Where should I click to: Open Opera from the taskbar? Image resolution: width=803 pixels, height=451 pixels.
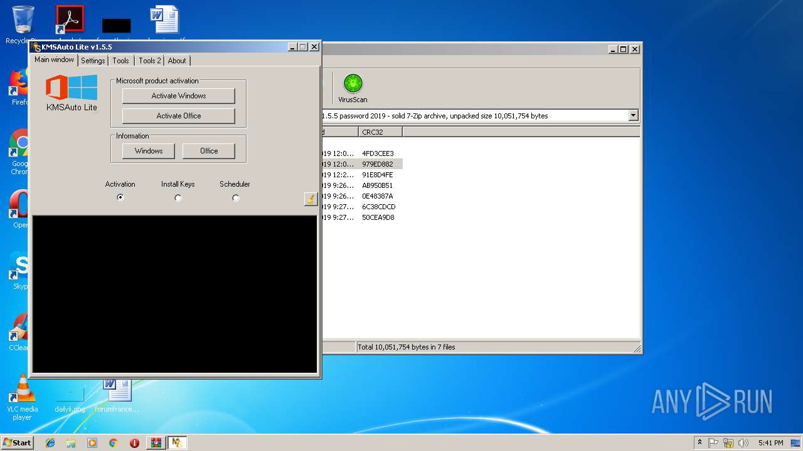click(134, 443)
